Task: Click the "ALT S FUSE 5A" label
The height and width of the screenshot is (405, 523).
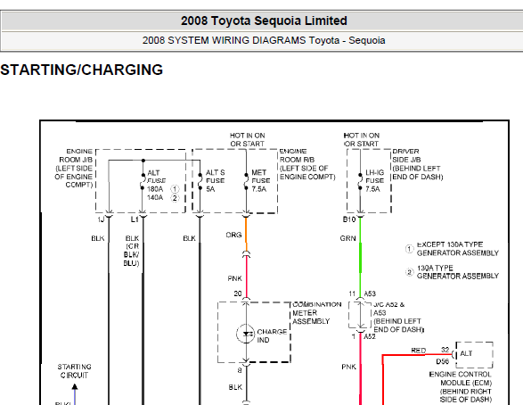Action: 215,180
